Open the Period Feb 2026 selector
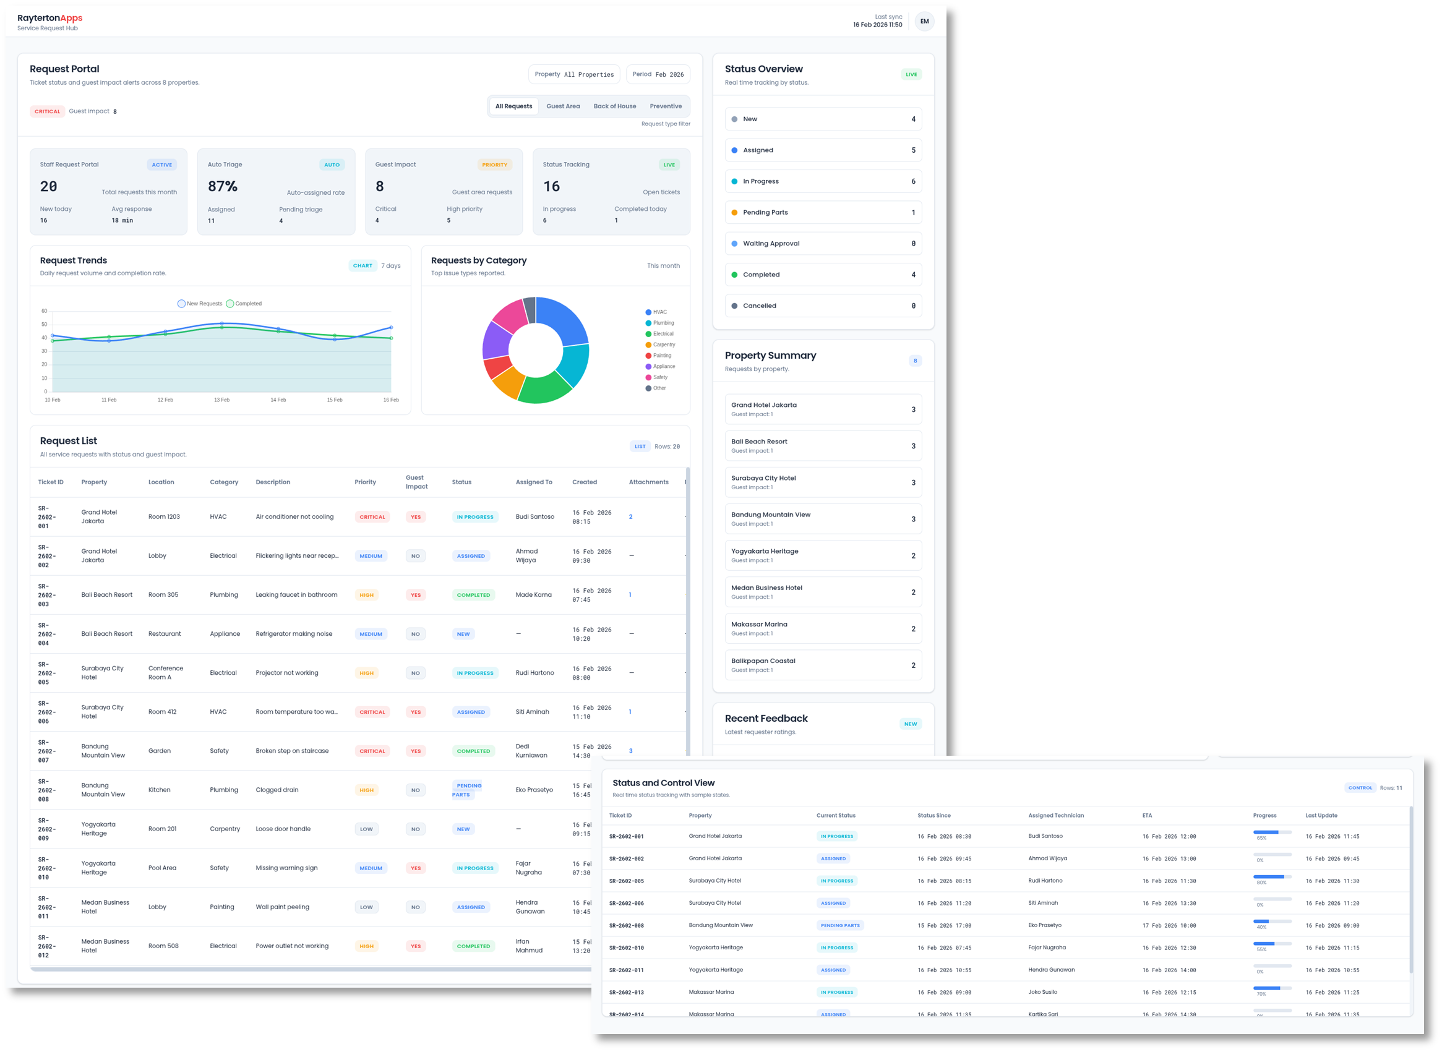This screenshot has width=1442, height=1052. click(x=658, y=74)
